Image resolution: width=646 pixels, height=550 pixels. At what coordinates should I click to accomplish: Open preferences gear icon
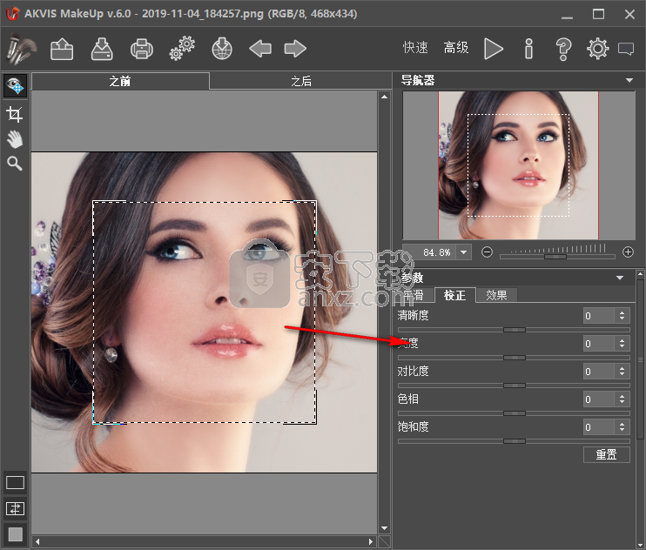pos(598,49)
